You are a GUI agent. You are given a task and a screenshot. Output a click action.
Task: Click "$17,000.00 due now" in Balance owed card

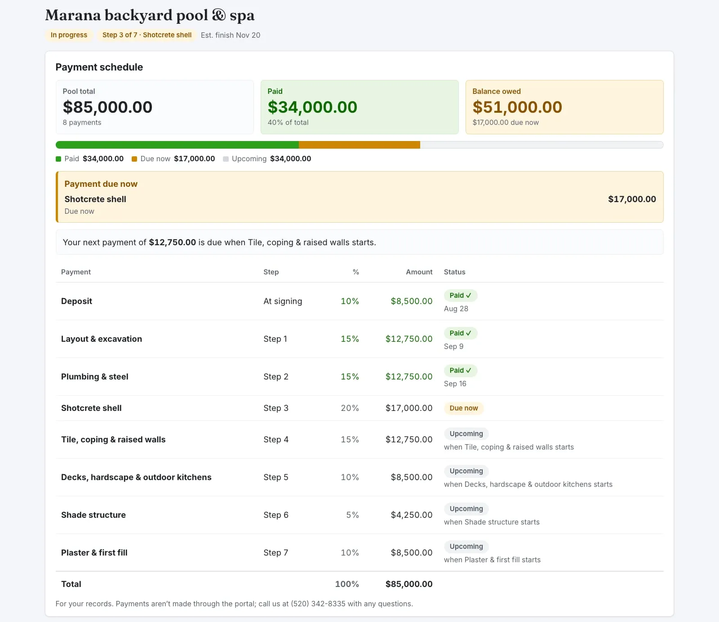click(506, 123)
